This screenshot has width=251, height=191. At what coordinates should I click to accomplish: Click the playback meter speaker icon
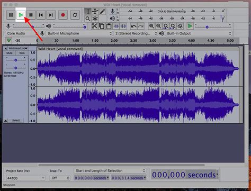[112, 19]
